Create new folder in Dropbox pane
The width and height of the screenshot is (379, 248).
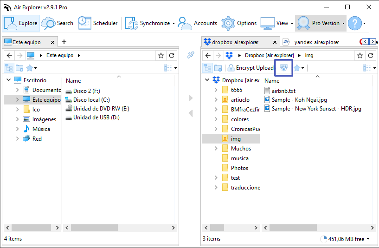[x=218, y=68]
